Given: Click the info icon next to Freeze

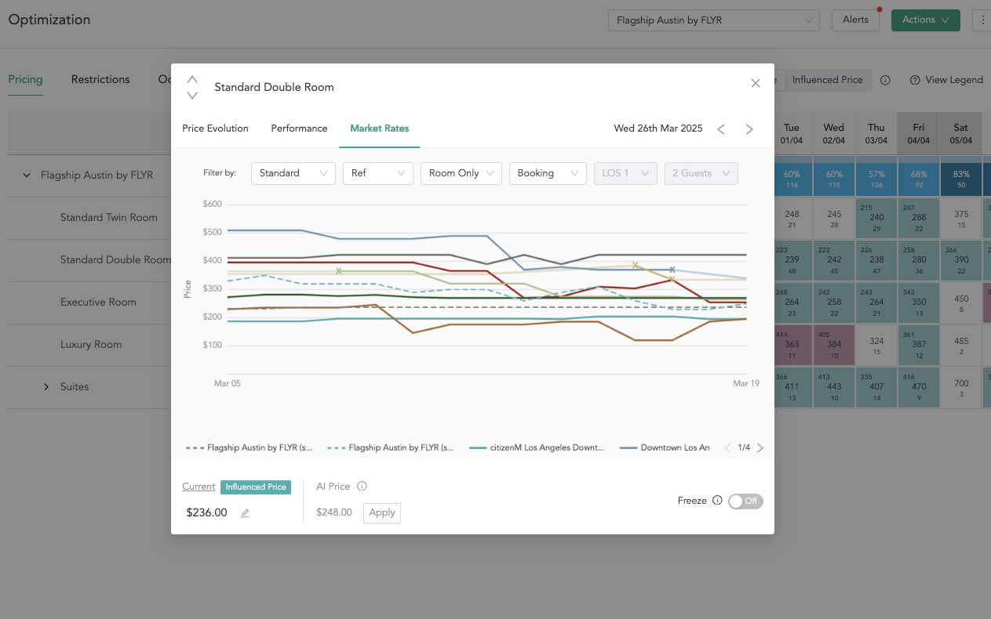Looking at the screenshot, I should click(717, 501).
